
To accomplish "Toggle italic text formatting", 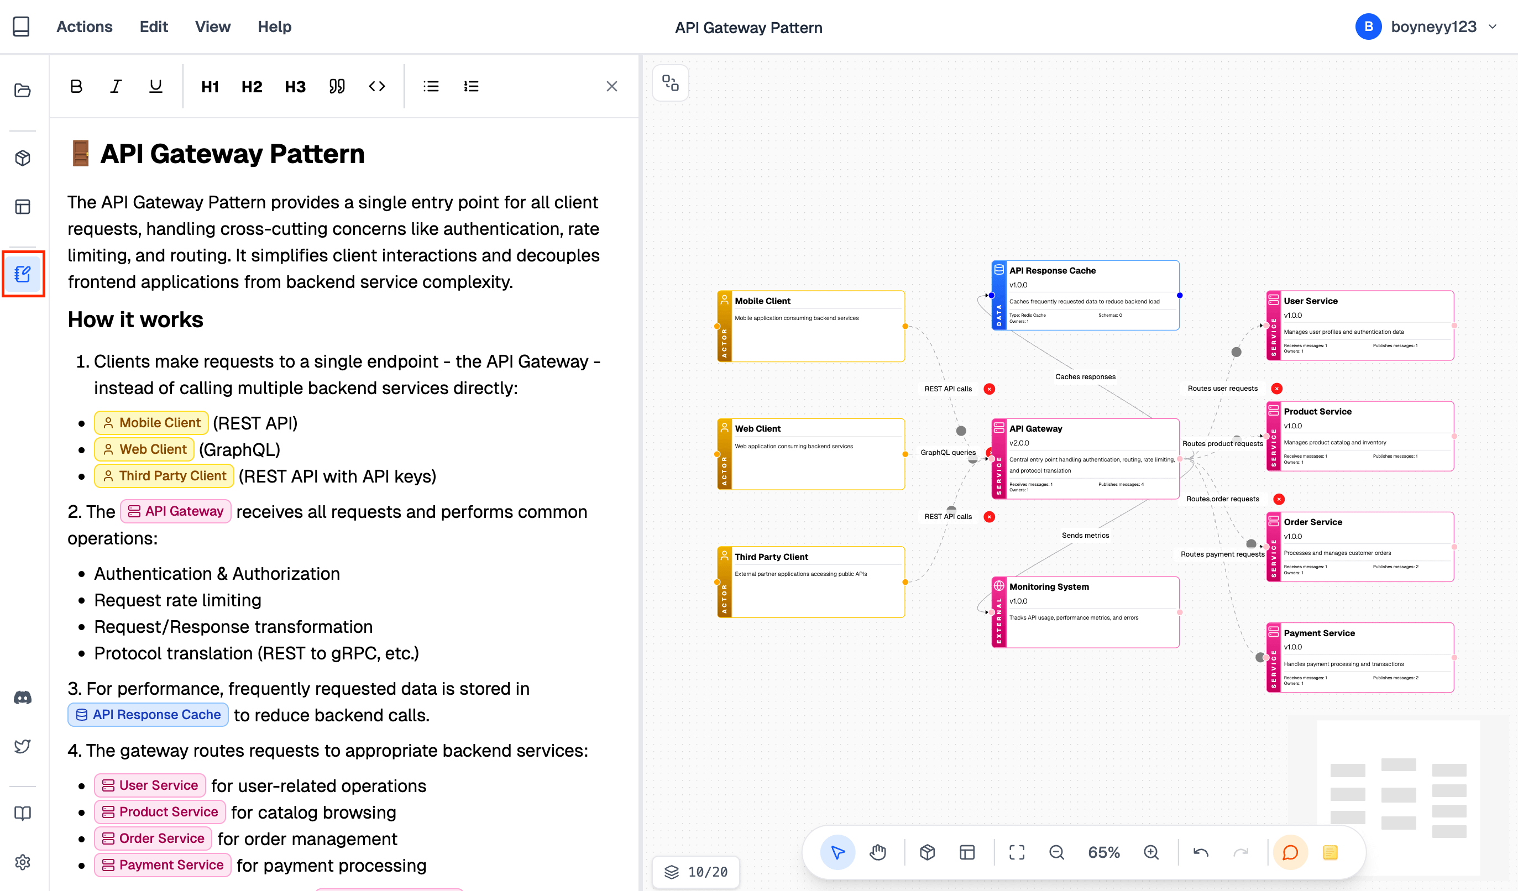I will [x=116, y=86].
